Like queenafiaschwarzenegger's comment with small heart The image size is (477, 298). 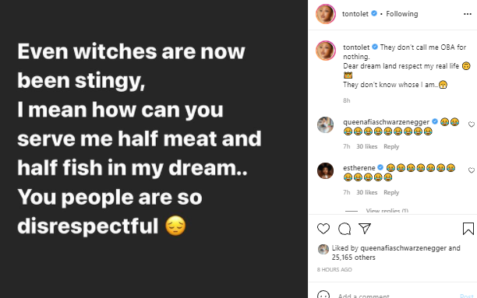pyautogui.click(x=472, y=124)
